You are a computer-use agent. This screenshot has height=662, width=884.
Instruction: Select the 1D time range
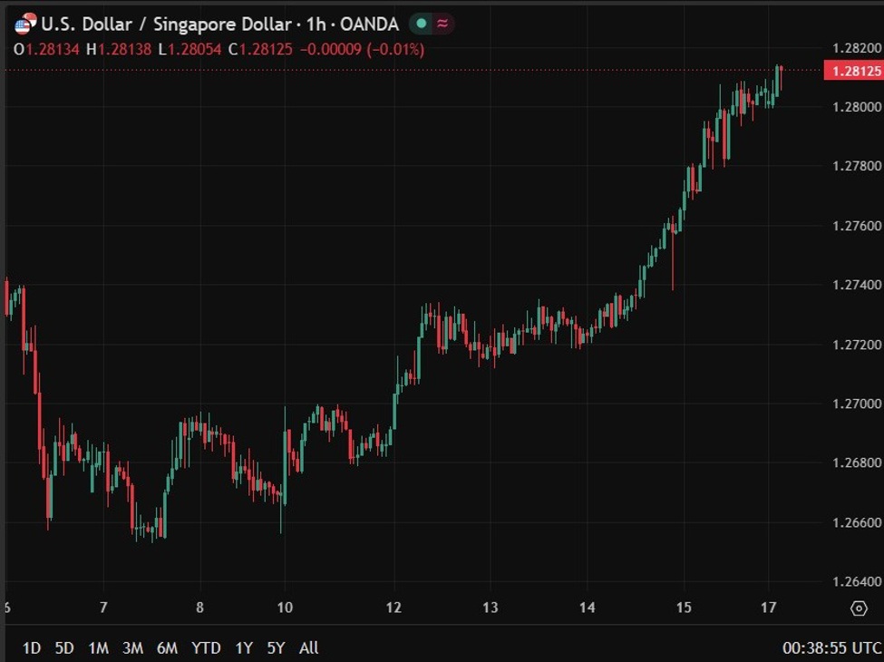(32, 647)
